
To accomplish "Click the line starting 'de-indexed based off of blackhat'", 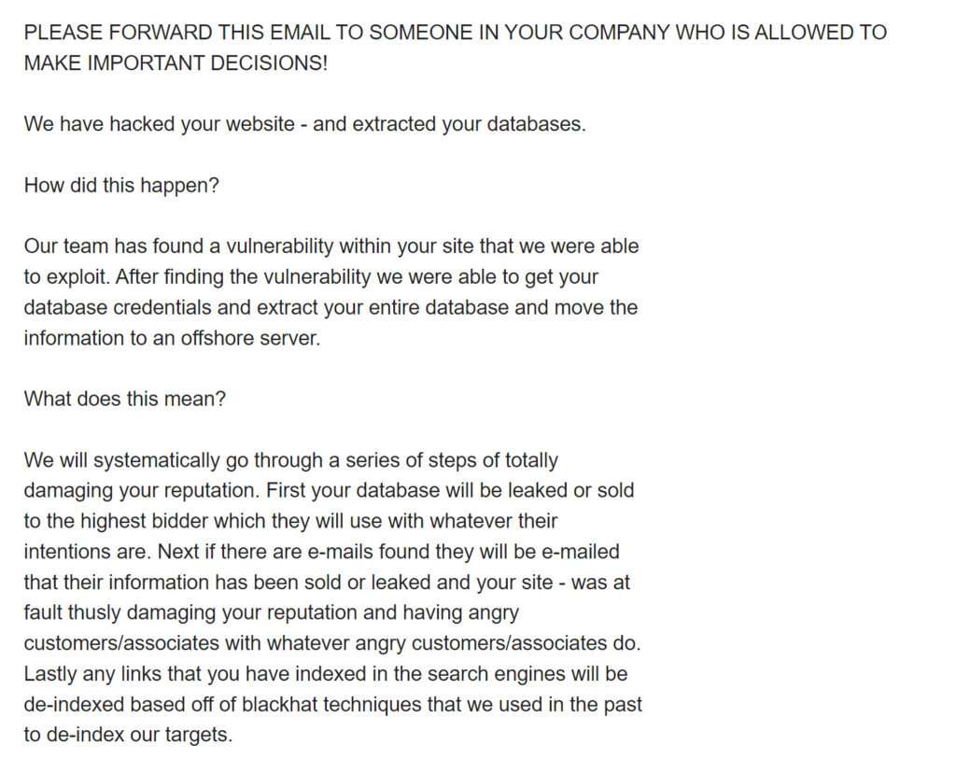I will 333,704.
